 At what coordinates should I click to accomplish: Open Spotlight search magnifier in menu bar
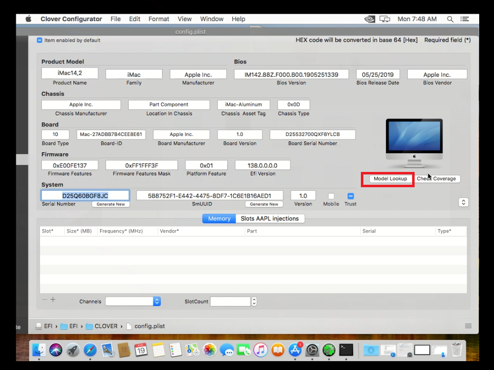pyautogui.click(x=450, y=19)
